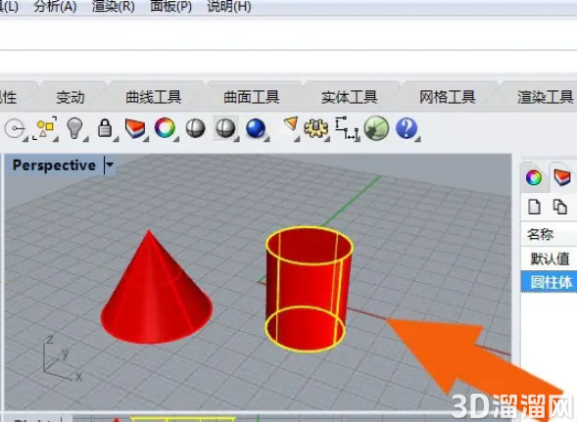Select the 圆柱体 layer row
The width and height of the screenshot is (577, 422).
tap(550, 283)
